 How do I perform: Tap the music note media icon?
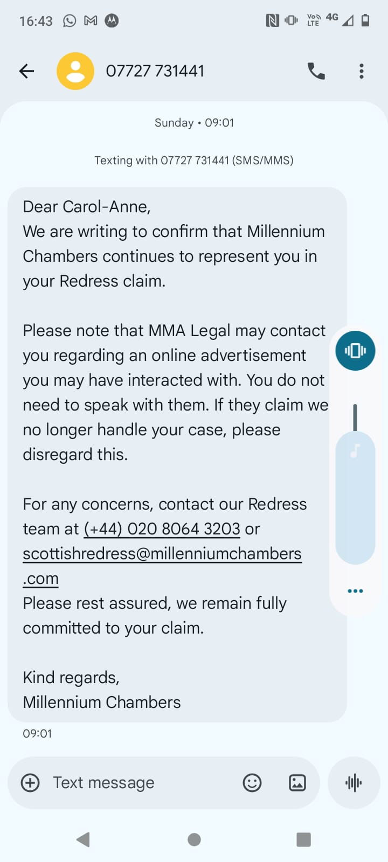click(355, 450)
